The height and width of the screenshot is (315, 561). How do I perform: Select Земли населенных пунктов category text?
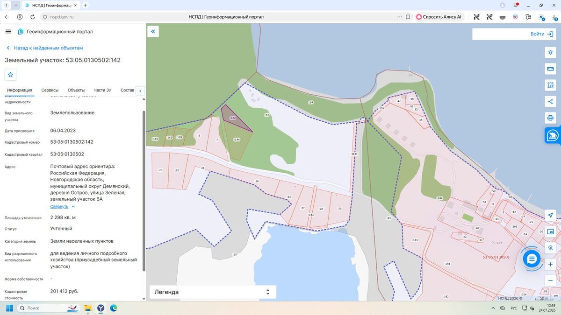[82, 241]
